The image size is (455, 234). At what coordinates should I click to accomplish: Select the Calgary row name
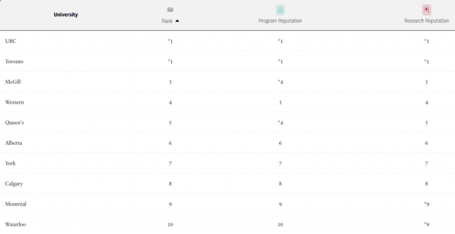pyautogui.click(x=14, y=184)
